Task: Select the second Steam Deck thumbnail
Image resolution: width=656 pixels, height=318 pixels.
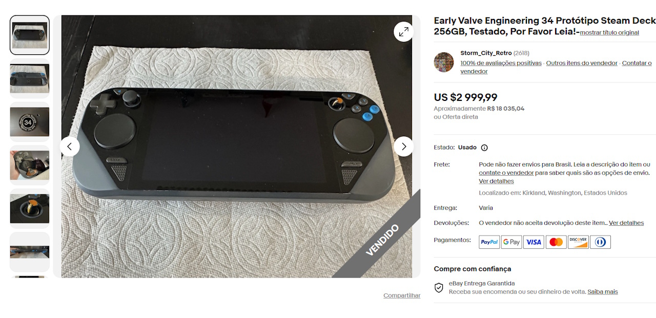Action: coord(30,78)
